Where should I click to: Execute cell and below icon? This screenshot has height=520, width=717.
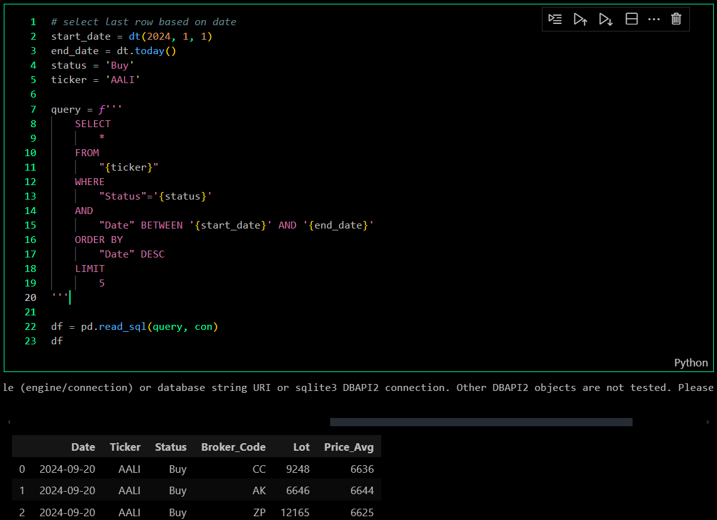point(606,19)
